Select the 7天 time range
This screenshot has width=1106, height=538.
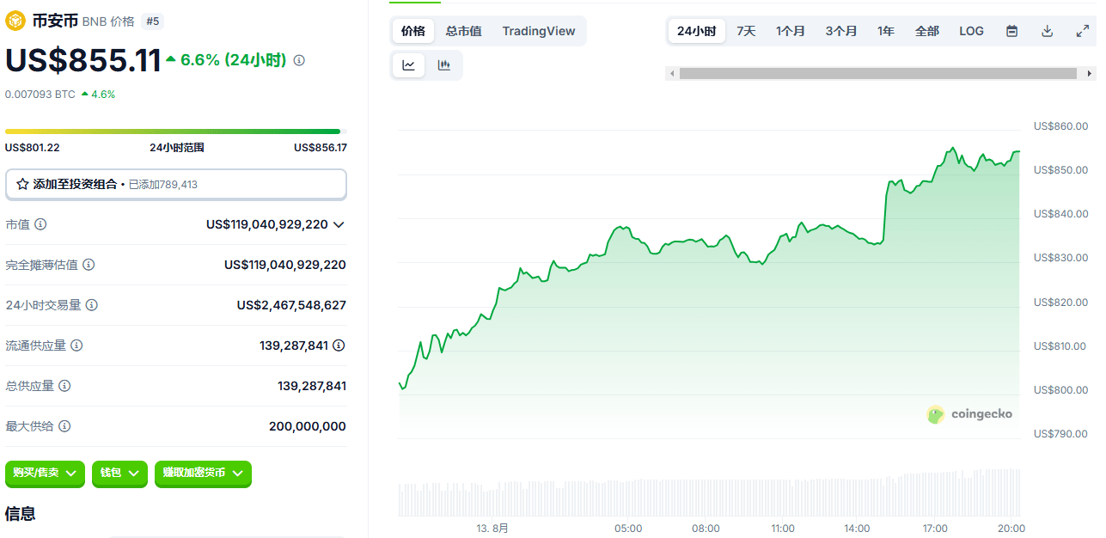(746, 31)
